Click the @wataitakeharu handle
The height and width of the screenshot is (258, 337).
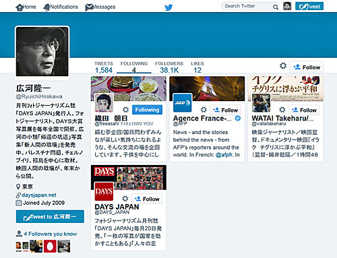click(269, 124)
